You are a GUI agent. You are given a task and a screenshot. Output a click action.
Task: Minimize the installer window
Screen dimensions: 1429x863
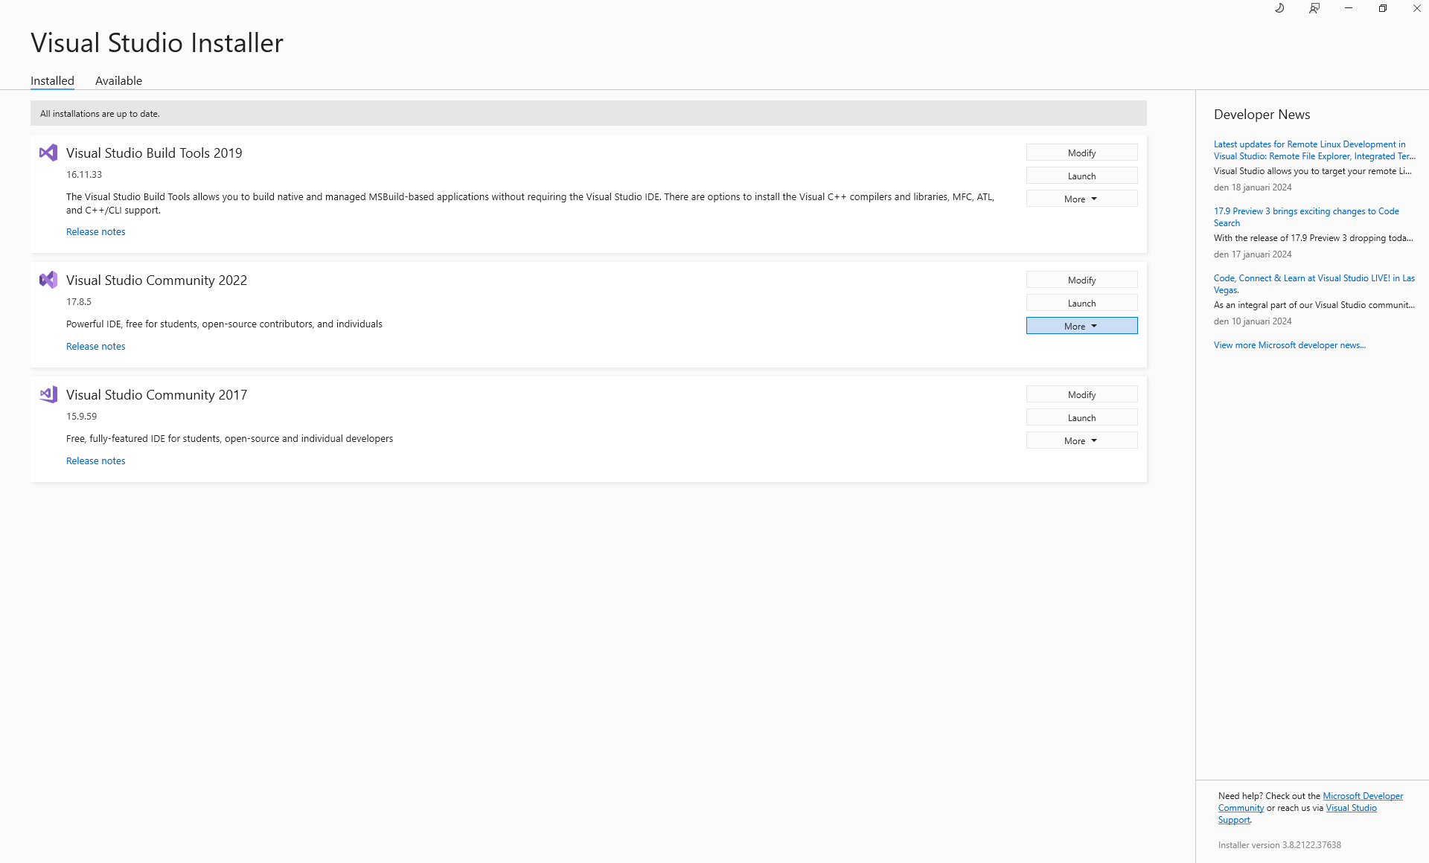pos(1349,8)
